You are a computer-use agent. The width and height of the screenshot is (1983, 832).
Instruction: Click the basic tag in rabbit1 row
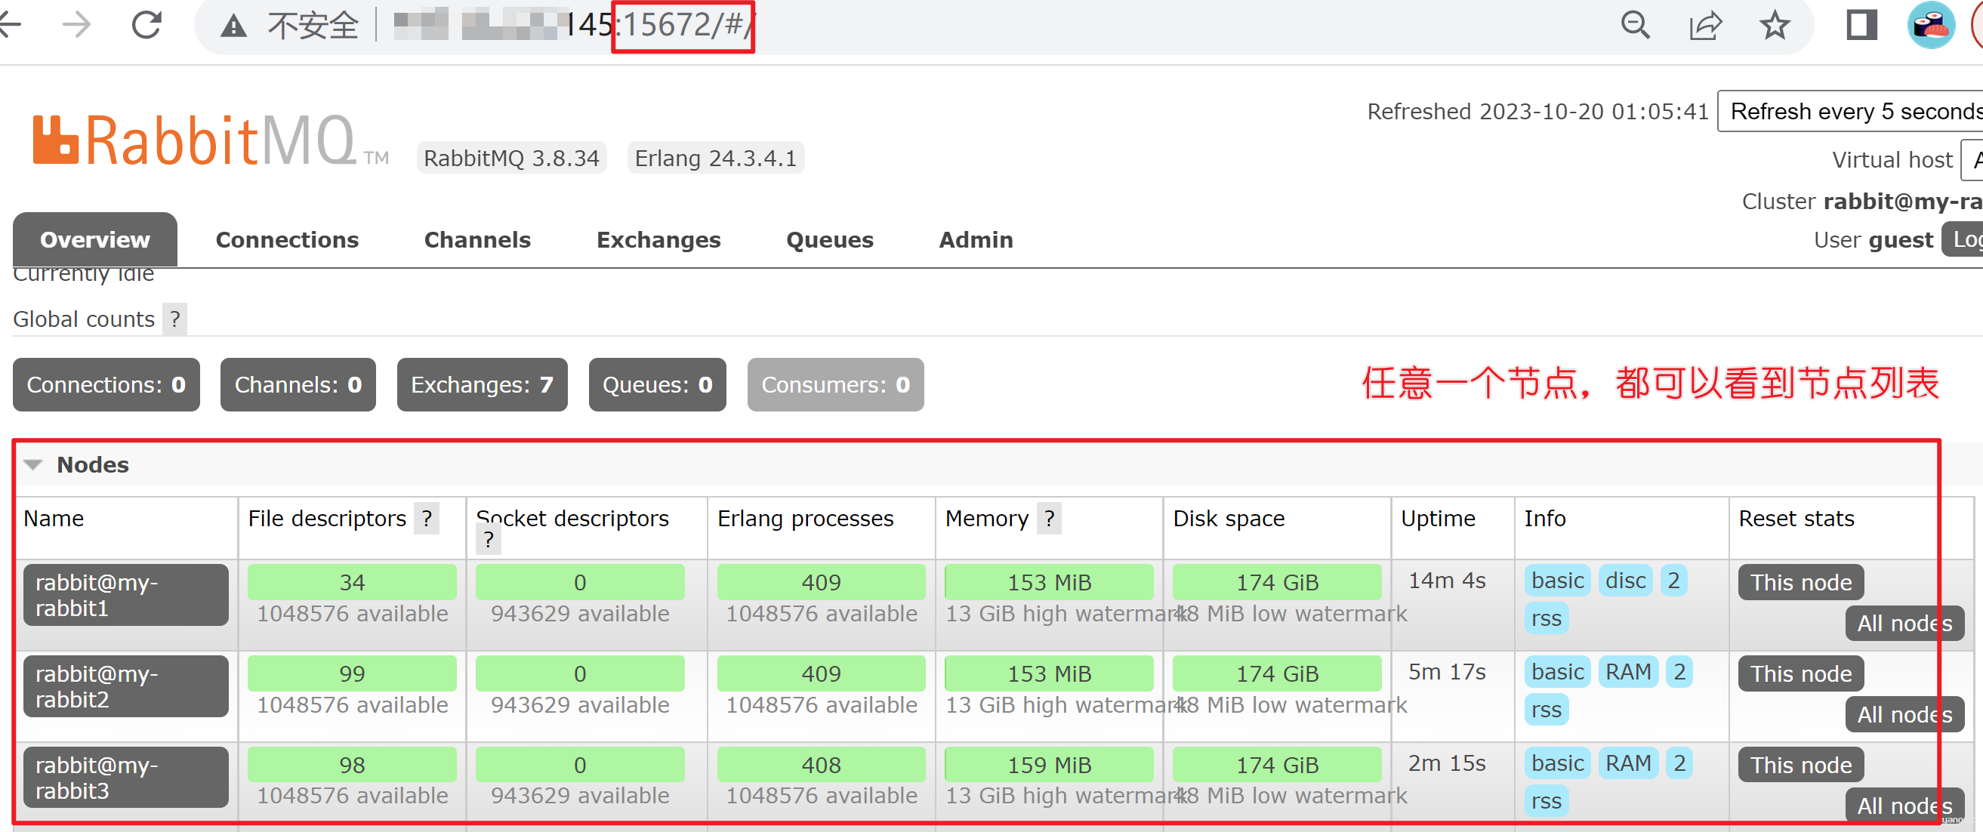[1557, 581]
